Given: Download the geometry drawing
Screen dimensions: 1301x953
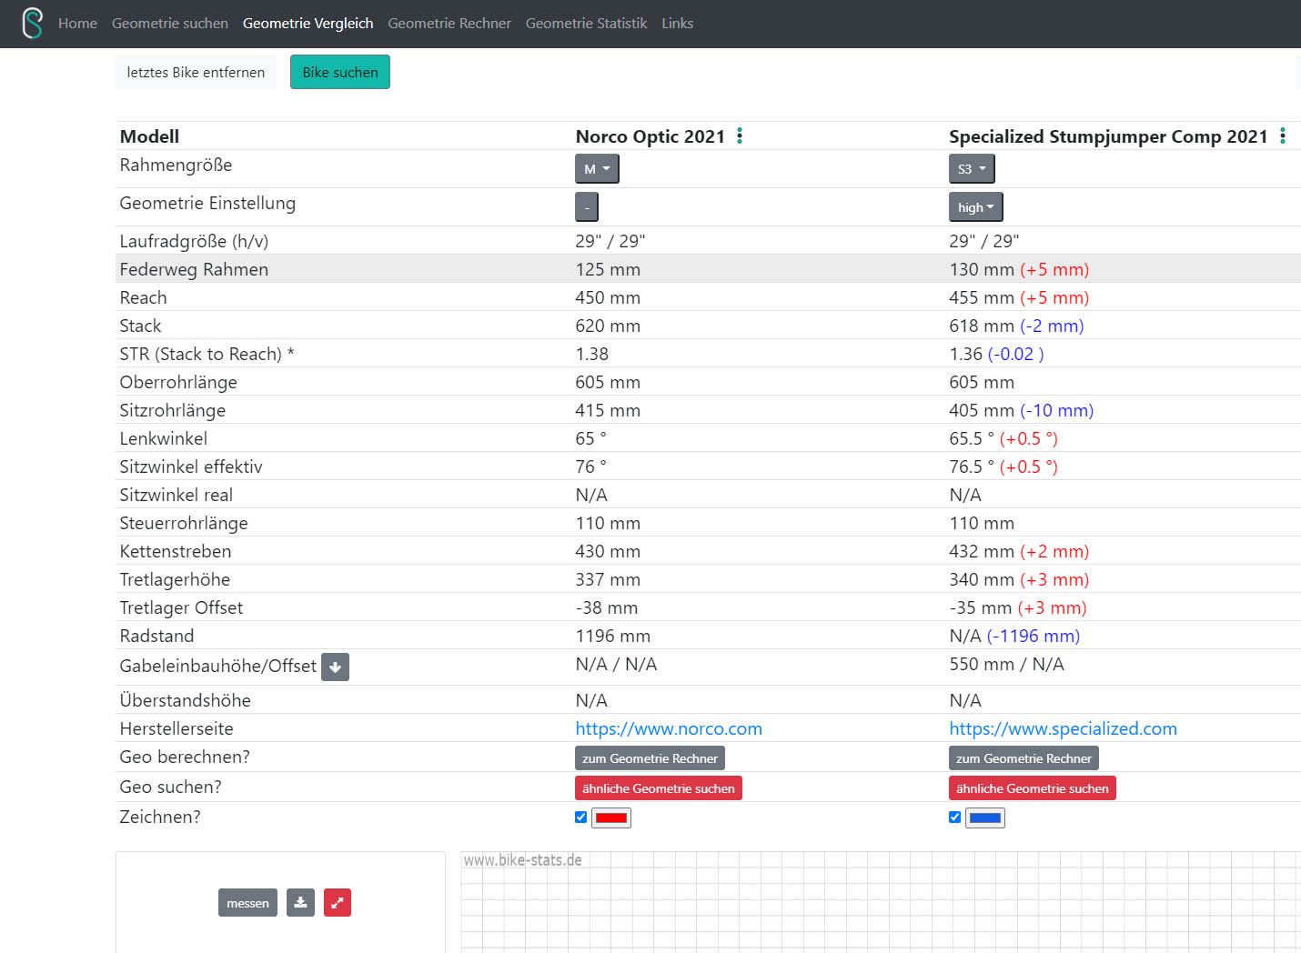Looking at the screenshot, I should point(300,903).
